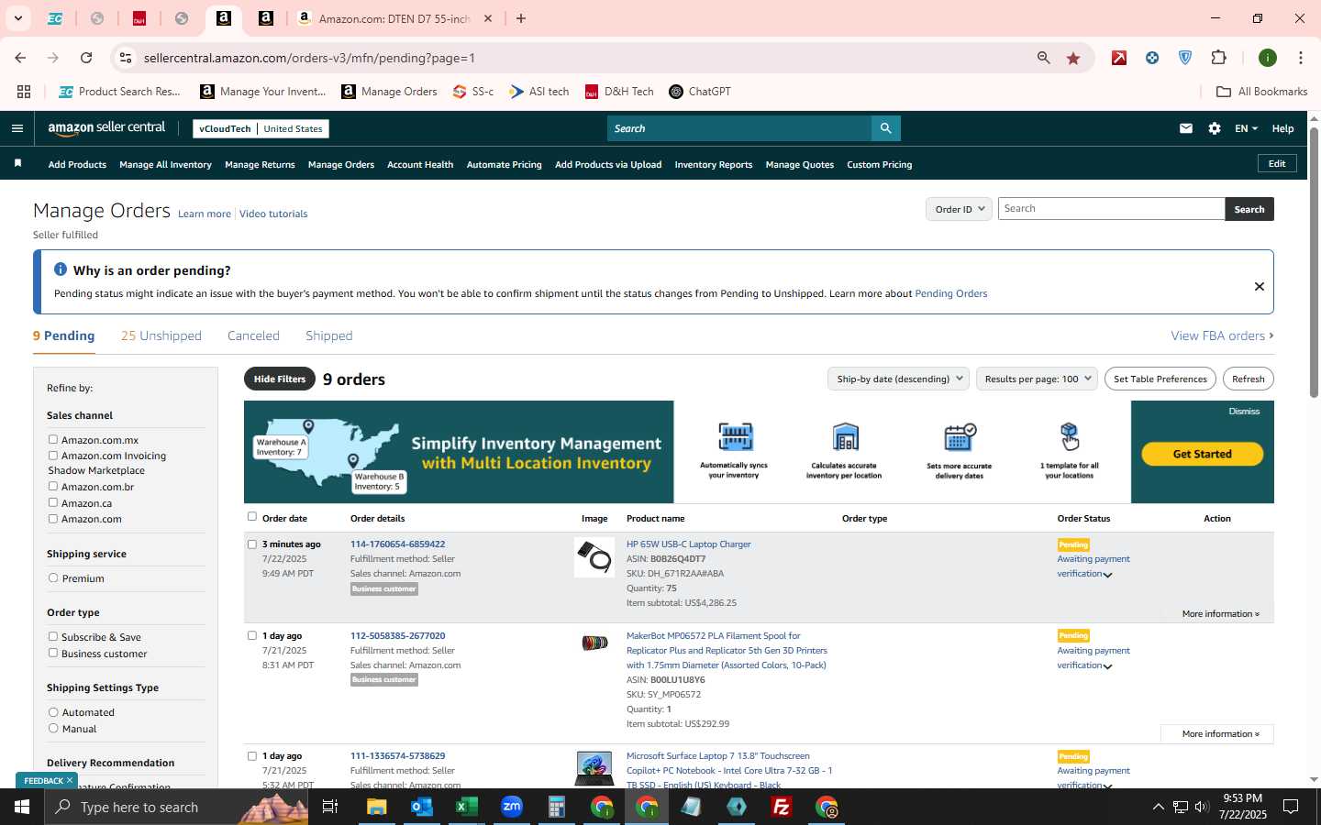Open the Windows Start menu
Screen dimensions: 1321x825
(x=22, y=807)
